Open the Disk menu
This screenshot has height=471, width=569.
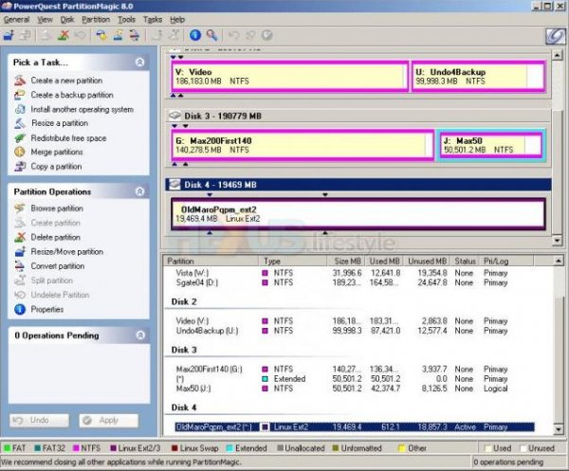[x=67, y=20]
